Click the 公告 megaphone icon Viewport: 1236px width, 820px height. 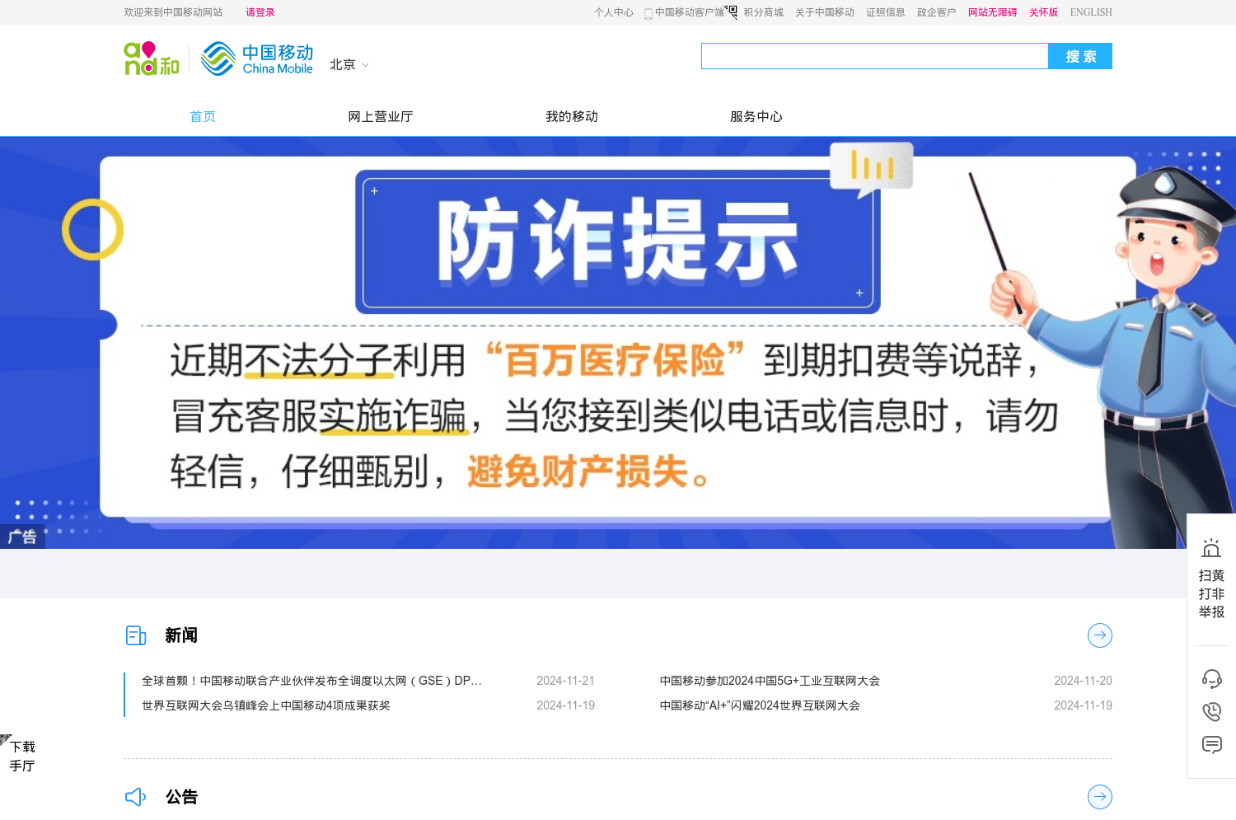pyautogui.click(x=136, y=797)
